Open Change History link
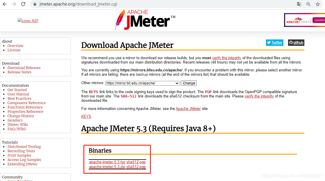 coord(21,116)
